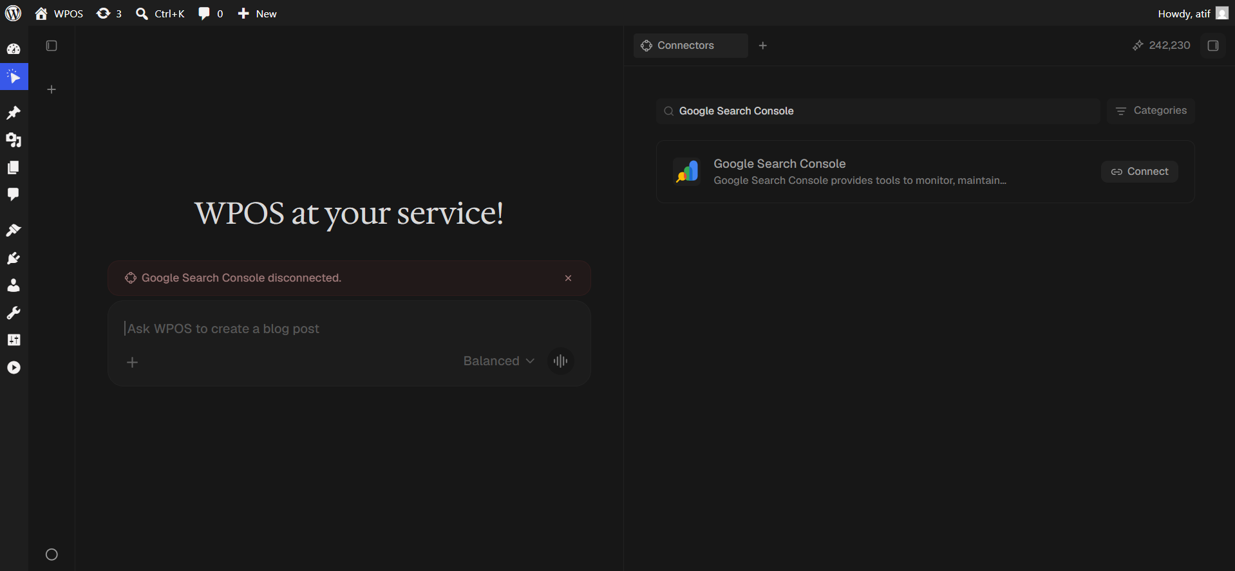Open the Categories filter

point(1151,111)
